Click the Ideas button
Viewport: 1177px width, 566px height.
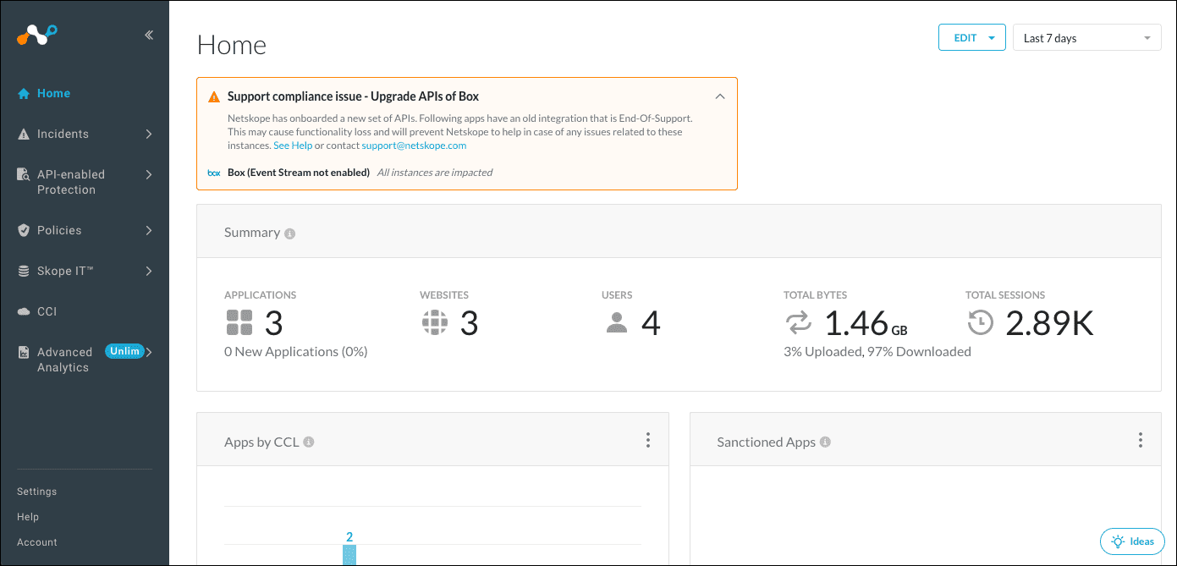click(x=1132, y=541)
